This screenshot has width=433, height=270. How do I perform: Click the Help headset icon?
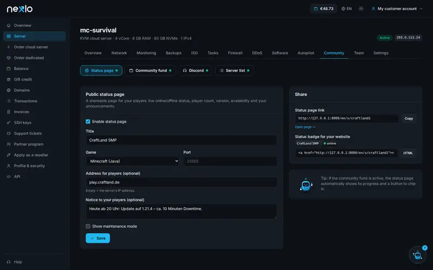tap(9, 262)
